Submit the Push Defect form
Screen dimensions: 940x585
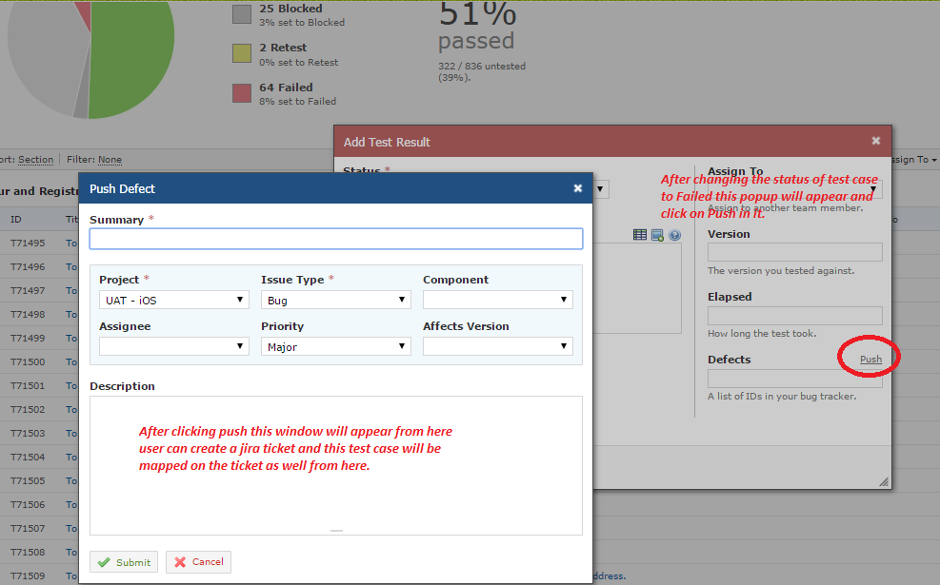[x=123, y=561]
